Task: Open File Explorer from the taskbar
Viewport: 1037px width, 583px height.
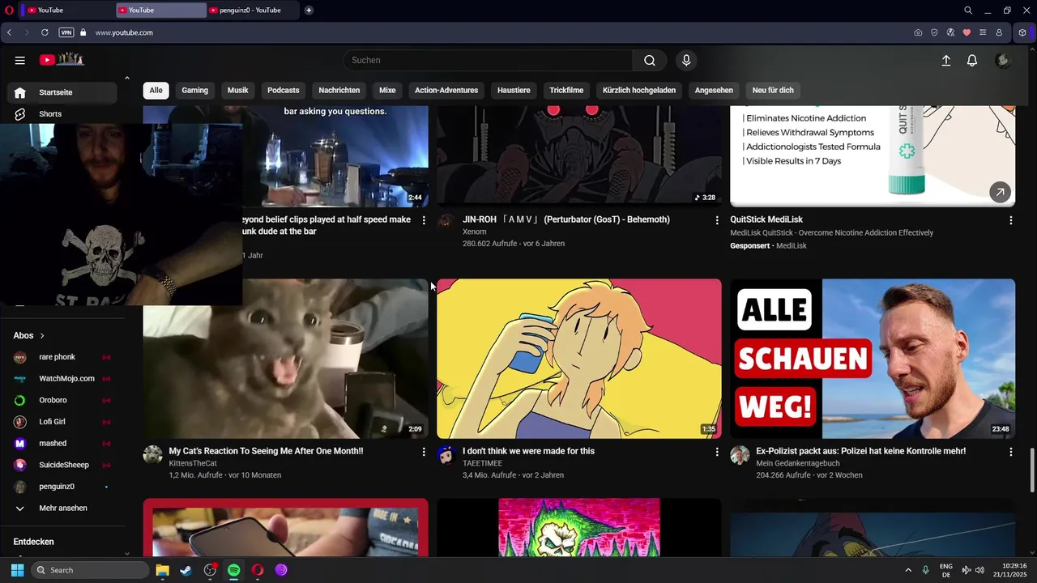Action: (x=162, y=570)
